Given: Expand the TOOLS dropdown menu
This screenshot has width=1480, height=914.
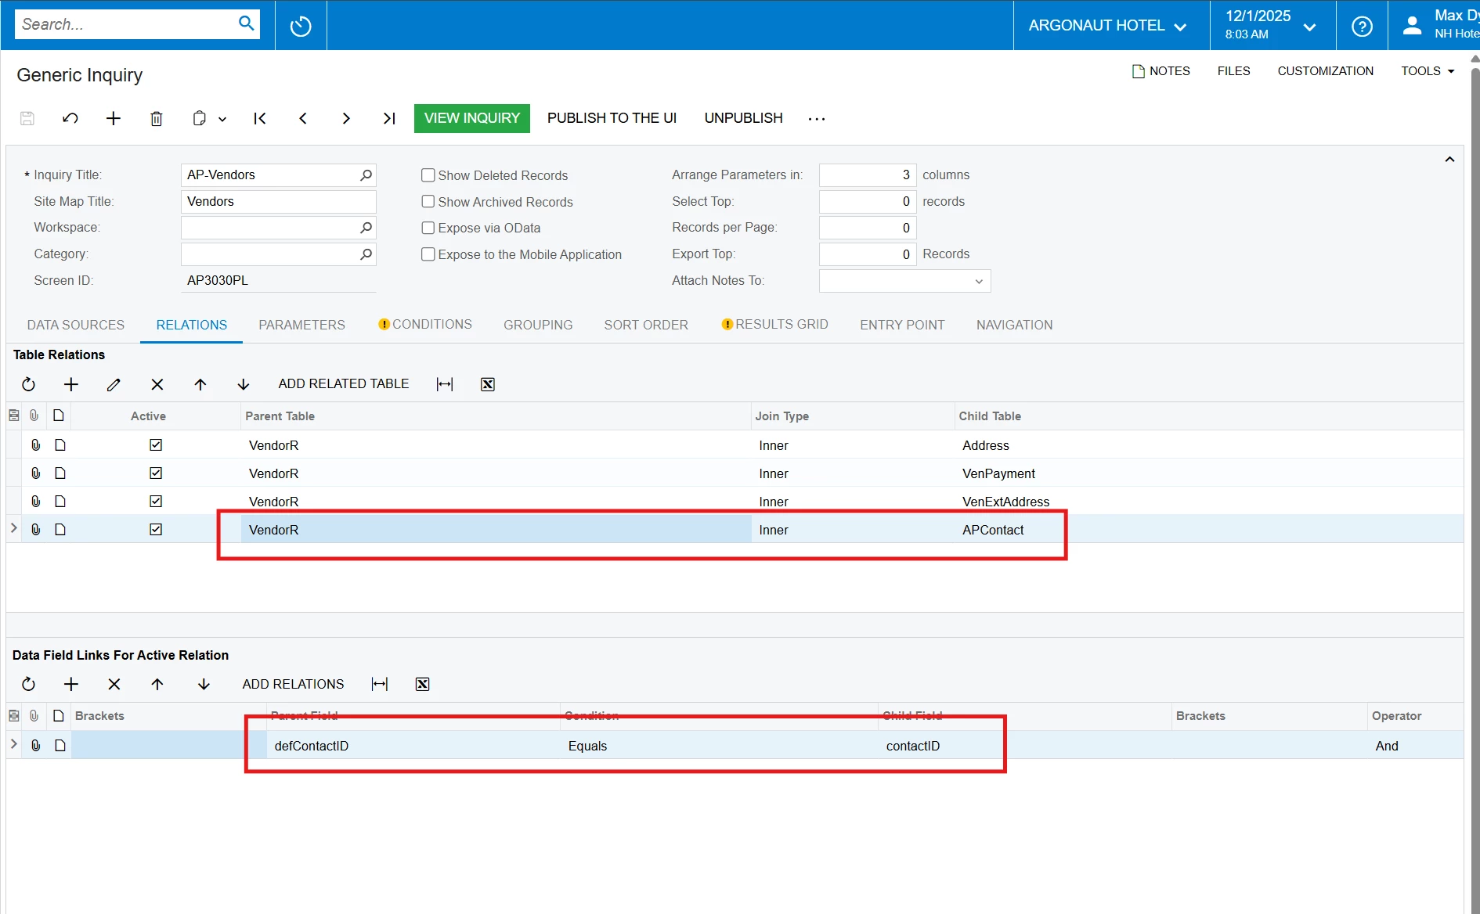Looking at the screenshot, I should [1428, 71].
